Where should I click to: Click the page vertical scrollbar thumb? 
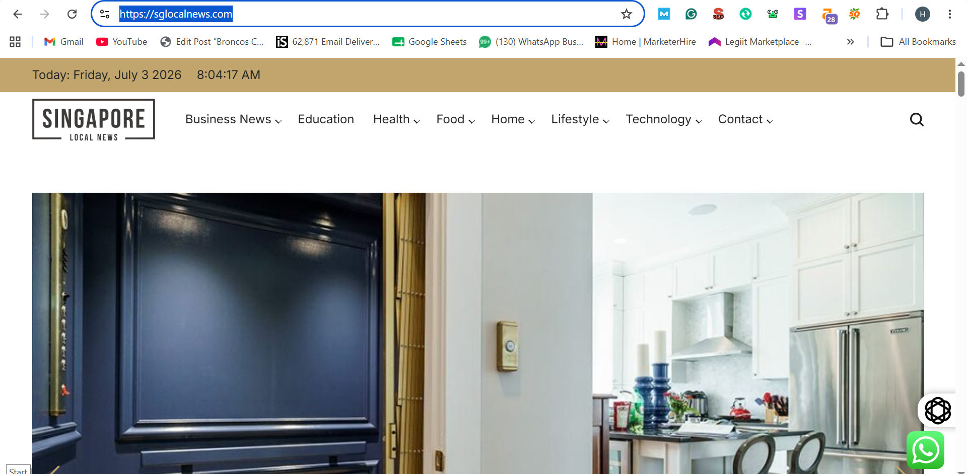[x=961, y=84]
